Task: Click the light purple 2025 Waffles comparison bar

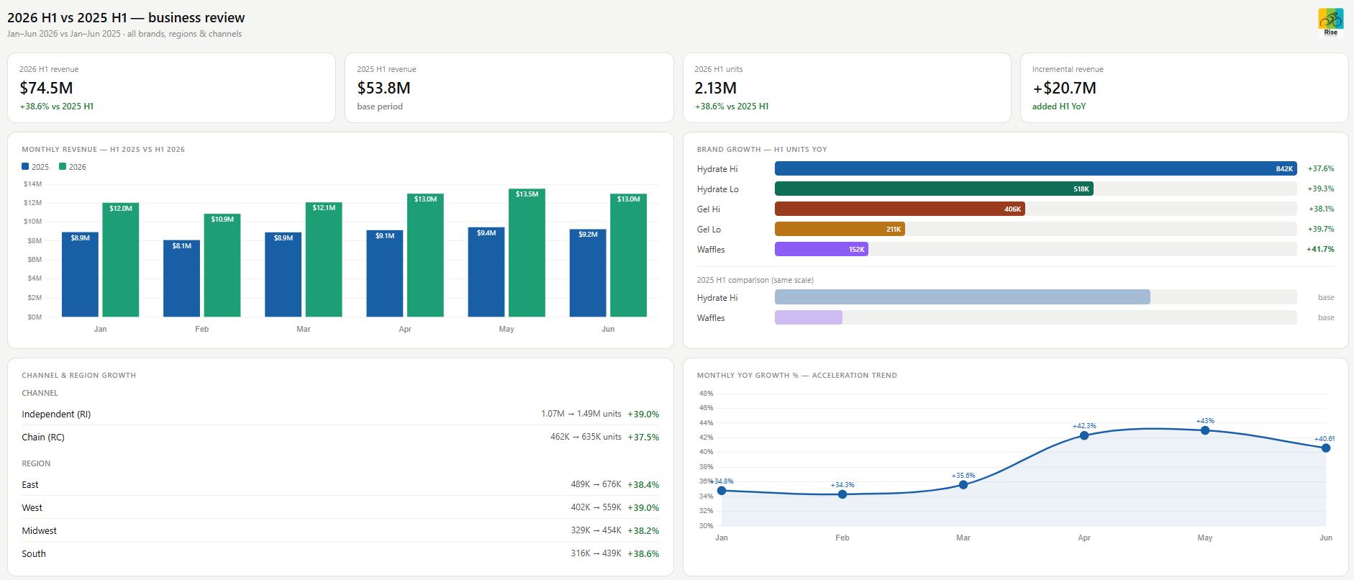Action: click(x=809, y=317)
